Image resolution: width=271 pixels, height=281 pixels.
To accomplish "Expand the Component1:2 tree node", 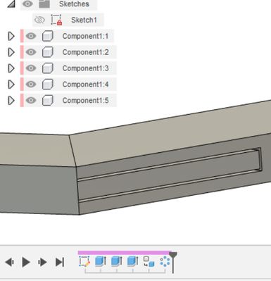I will 11,52.
